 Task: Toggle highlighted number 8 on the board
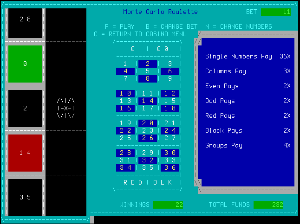tap(148, 78)
